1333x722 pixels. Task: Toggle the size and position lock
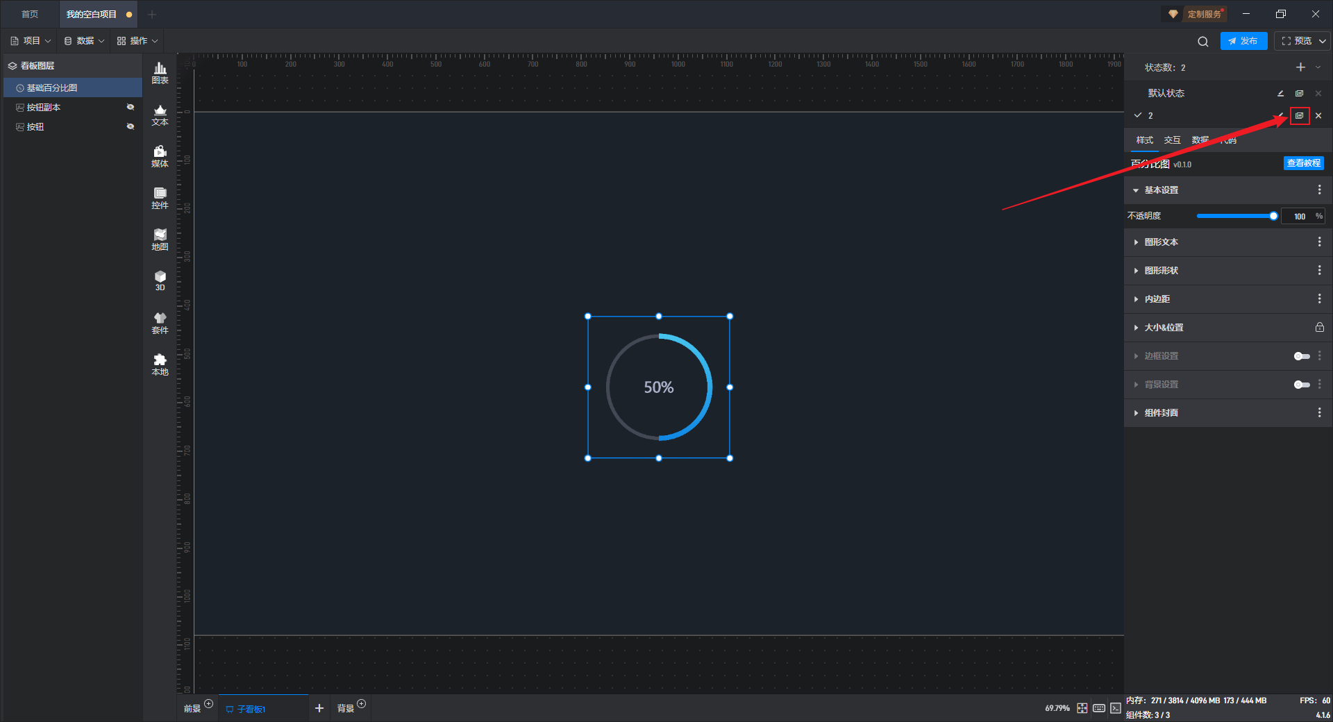(1319, 327)
